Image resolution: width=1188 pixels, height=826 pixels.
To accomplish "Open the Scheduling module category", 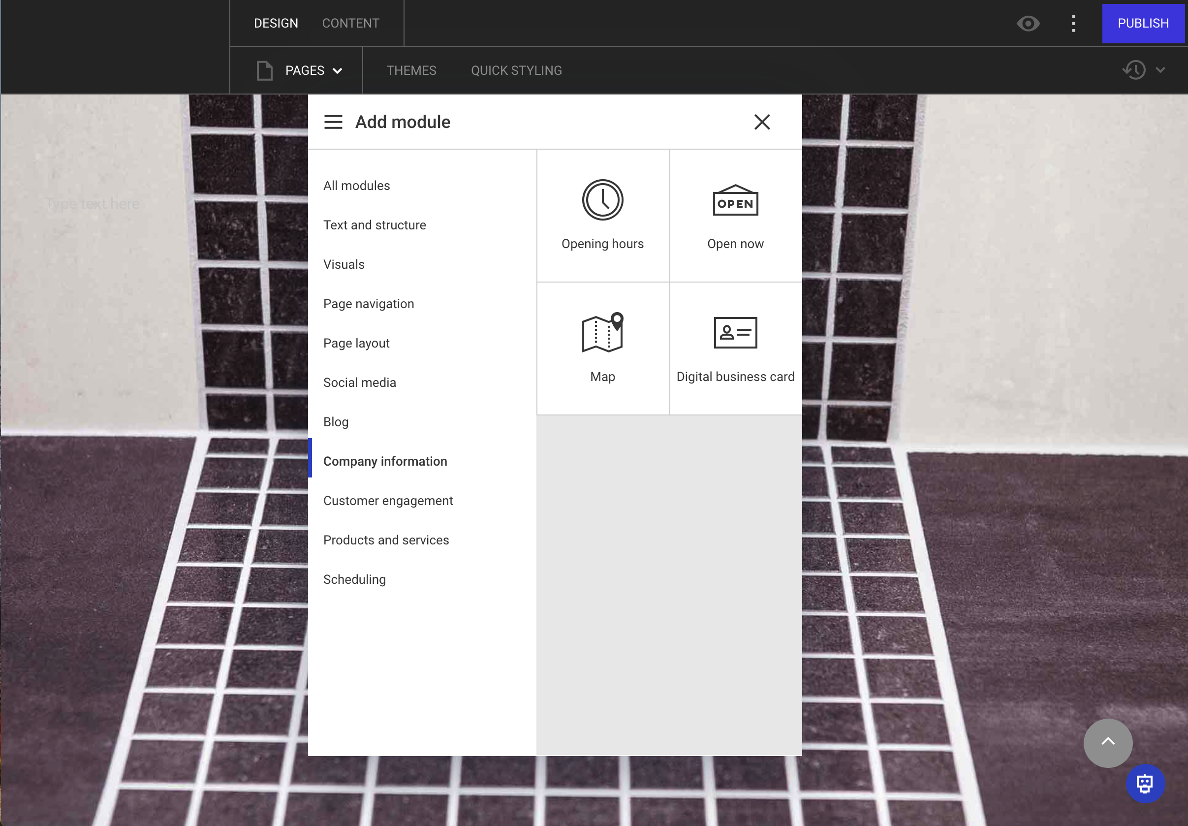I will [x=354, y=579].
